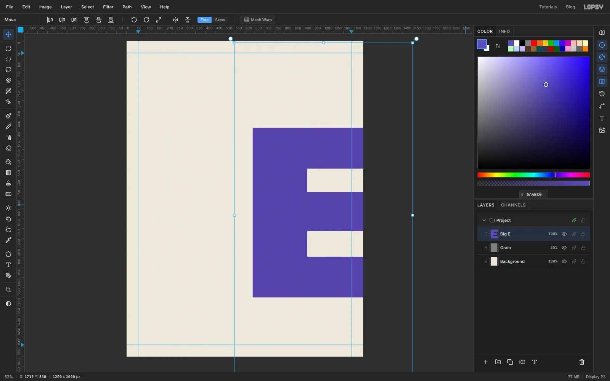Viewport: 610px width, 381px height.
Task: Hide the Background layer
Action: 564,261
